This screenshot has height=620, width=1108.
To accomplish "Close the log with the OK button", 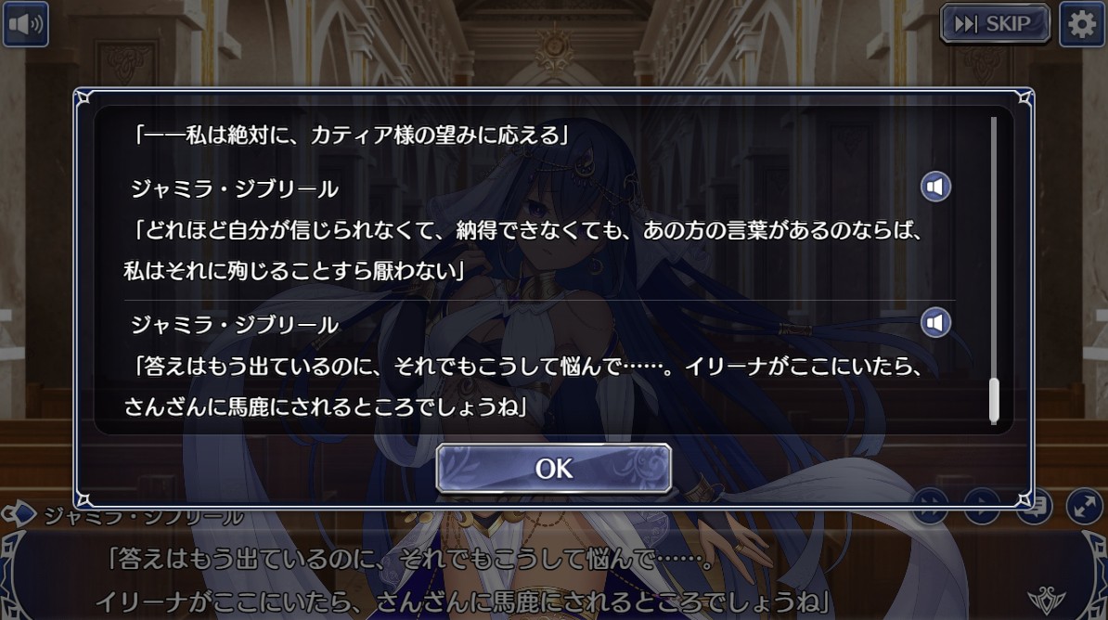I will [553, 468].
